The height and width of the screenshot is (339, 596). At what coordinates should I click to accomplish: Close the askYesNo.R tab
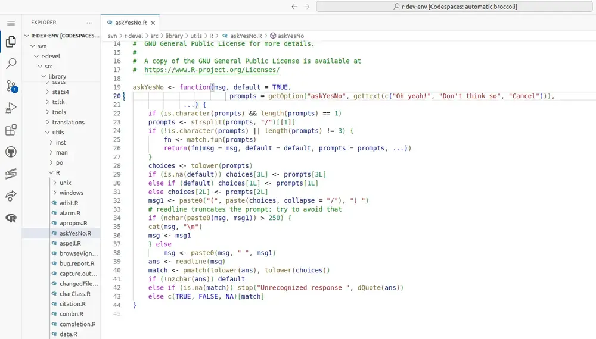[153, 23]
